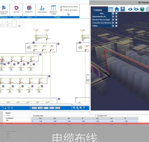Click the second grid icon in the right bottom toolbar group
This screenshot has height=142, width=149.
77,108
